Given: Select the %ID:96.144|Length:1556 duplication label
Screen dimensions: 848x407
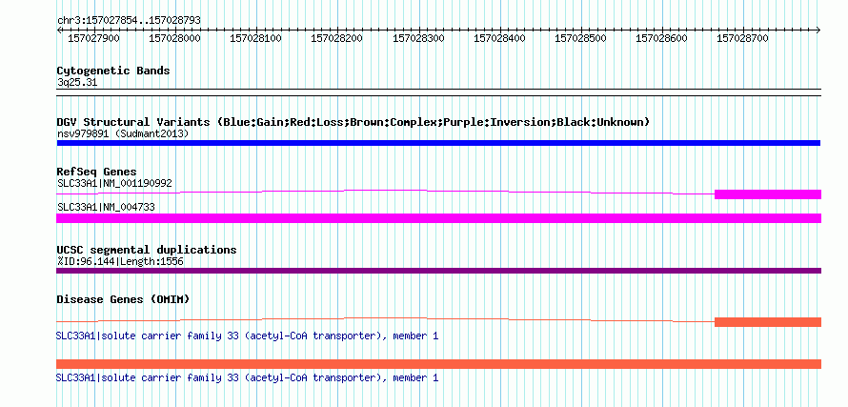Looking at the screenshot, I should 120,262.
